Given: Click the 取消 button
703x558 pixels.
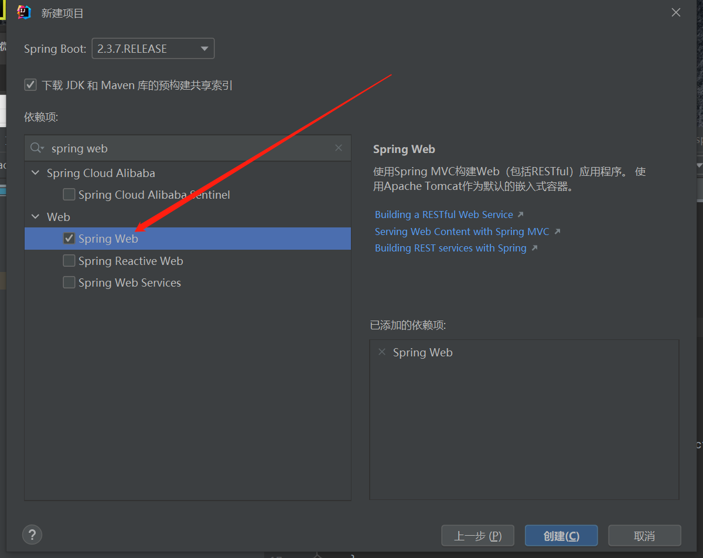Looking at the screenshot, I should [x=644, y=536].
